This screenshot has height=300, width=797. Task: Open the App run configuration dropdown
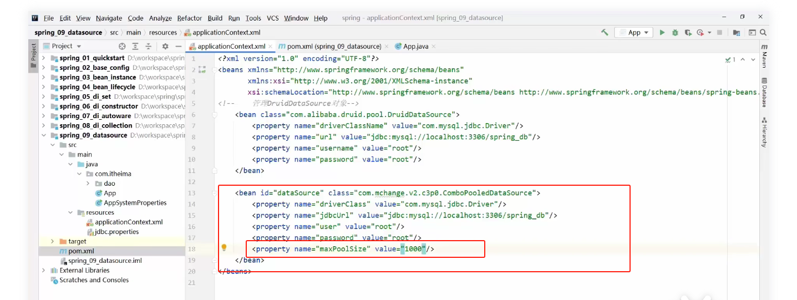point(633,33)
